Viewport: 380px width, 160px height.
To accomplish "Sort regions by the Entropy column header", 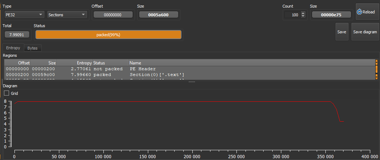I will pyautogui.click(x=74, y=63).
